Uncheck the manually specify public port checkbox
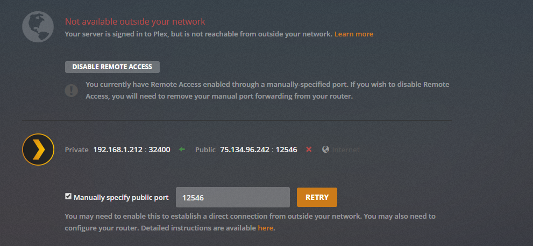This screenshot has width=533, height=246. coord(68,197)
